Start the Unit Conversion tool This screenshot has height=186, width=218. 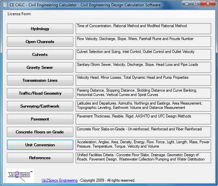tap(40, 145)
